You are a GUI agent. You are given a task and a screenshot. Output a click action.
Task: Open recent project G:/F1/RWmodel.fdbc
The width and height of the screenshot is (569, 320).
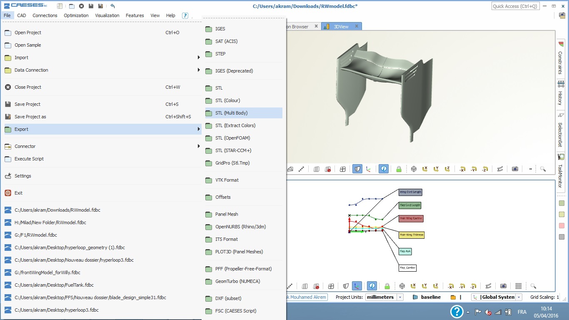point(35,235)
